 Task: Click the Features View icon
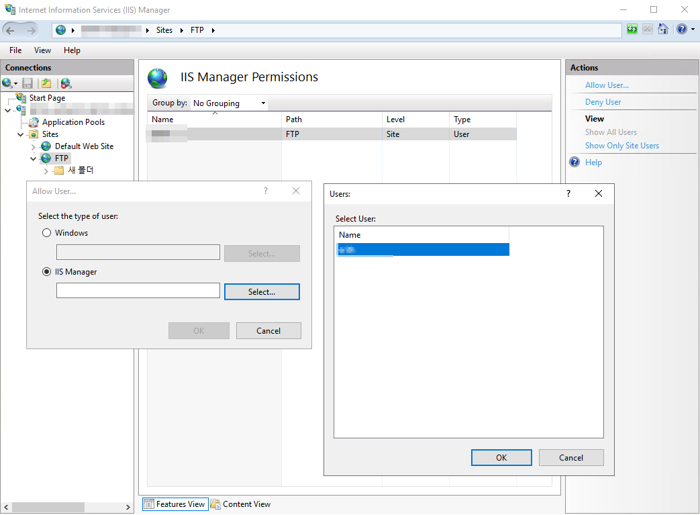coord(149,504)
